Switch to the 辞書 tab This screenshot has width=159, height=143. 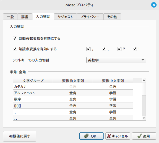pyautogui.click(x=25, y=17)
